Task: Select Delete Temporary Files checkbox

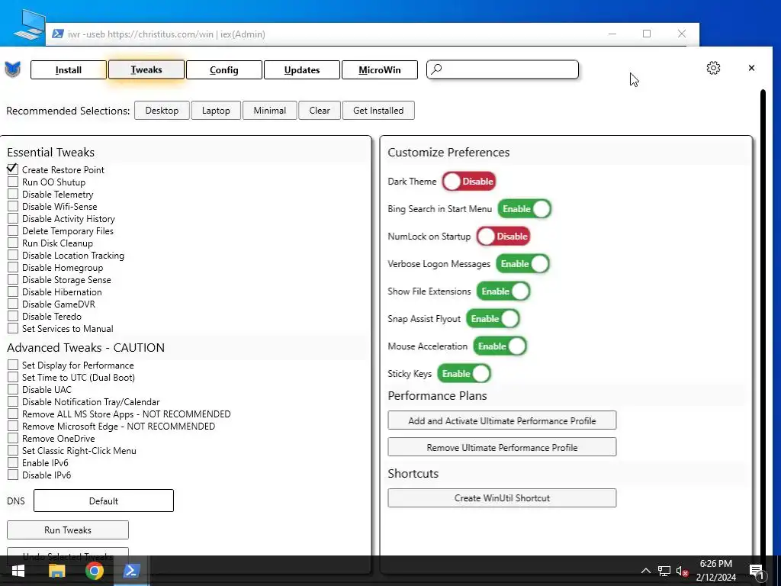Action: click(x=13, y=230)
